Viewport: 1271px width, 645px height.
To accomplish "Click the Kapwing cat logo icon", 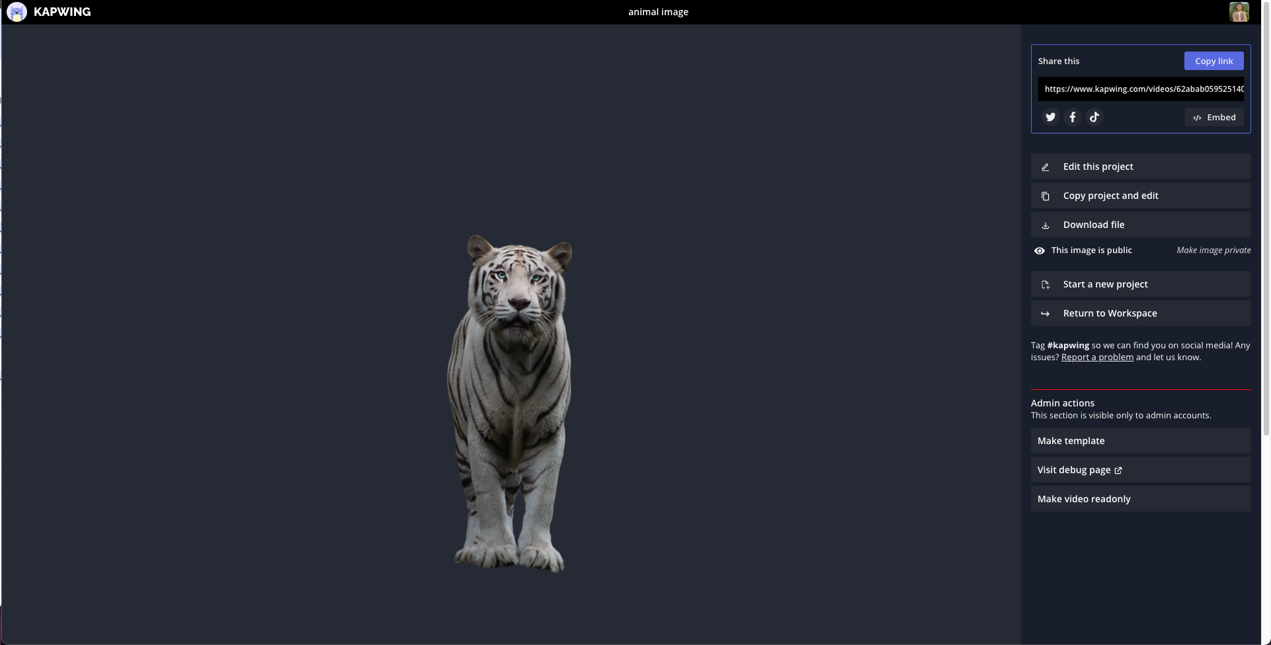I will point(17,12).
